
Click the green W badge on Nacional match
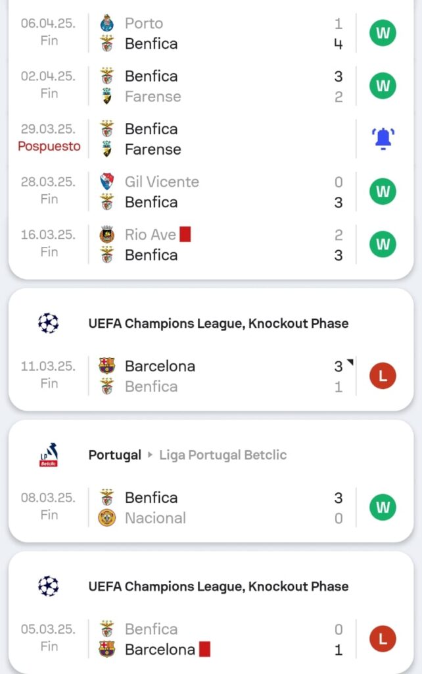click(383, 507)
